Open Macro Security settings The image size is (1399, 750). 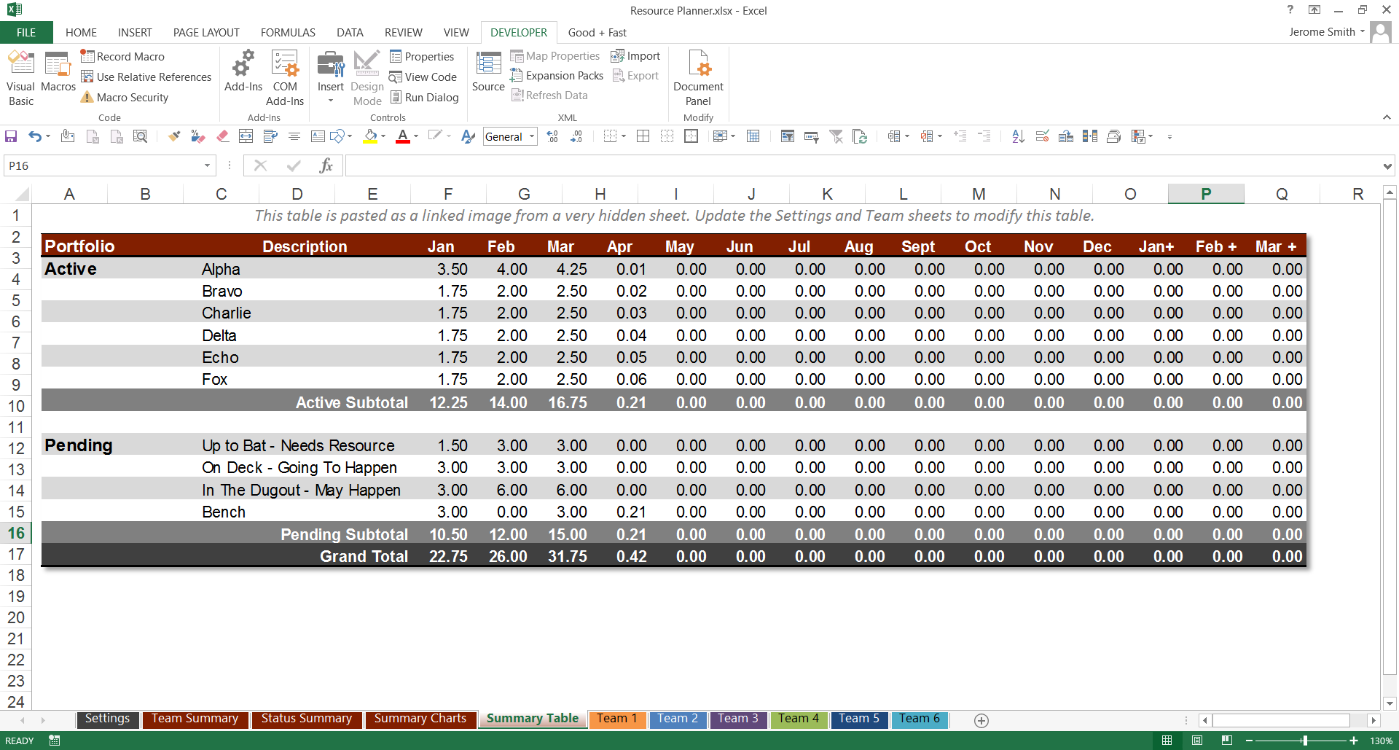pyautogui.click(x=124, y=98)
